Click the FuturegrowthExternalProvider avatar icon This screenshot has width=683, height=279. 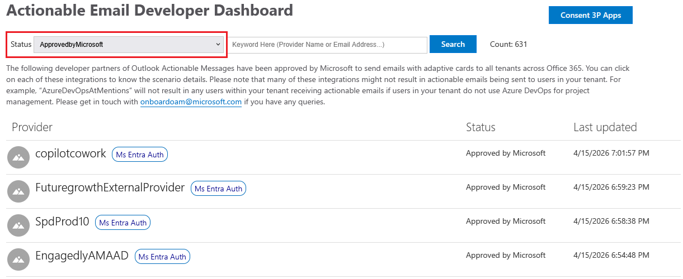pos(18,191)
